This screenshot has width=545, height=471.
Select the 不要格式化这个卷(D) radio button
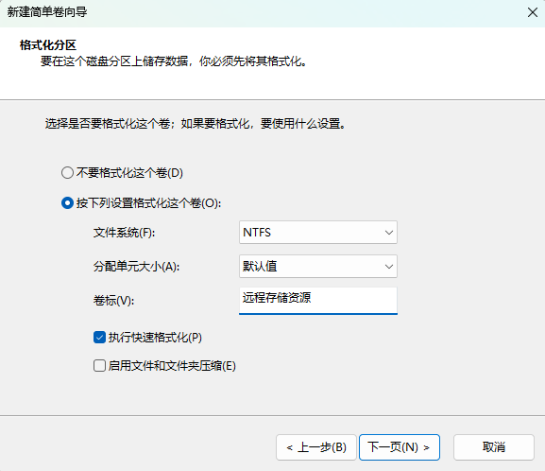67,173
